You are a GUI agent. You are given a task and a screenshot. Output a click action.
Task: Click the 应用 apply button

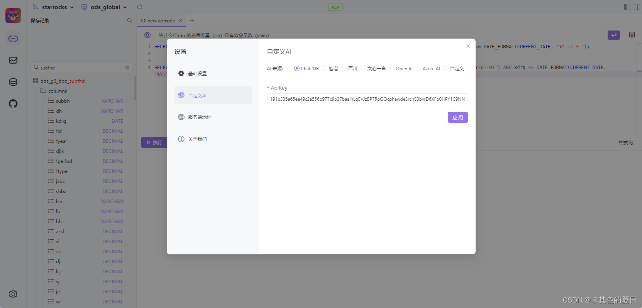point(458,117)
